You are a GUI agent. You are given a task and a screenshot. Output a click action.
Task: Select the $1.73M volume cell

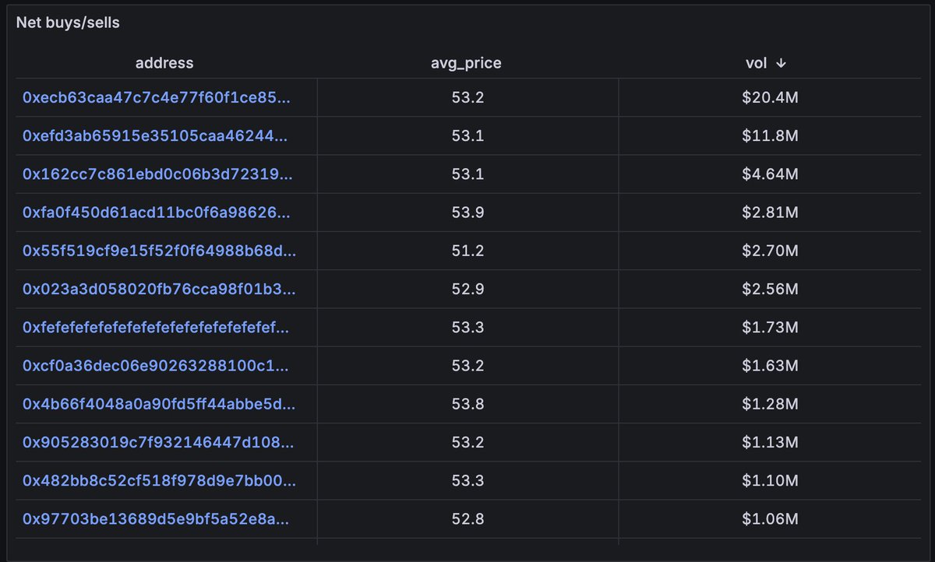pos(770,327)
